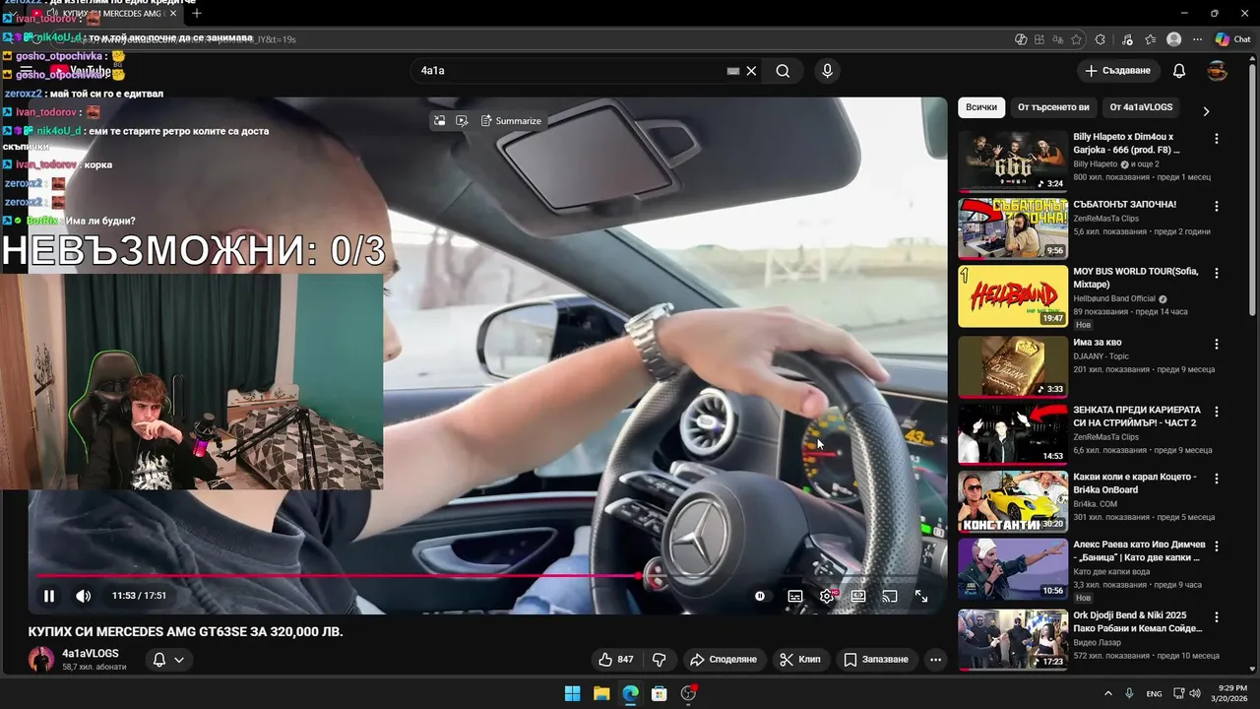Open player settings gear icon
The image size is (1260, 709).
point(827,596)
